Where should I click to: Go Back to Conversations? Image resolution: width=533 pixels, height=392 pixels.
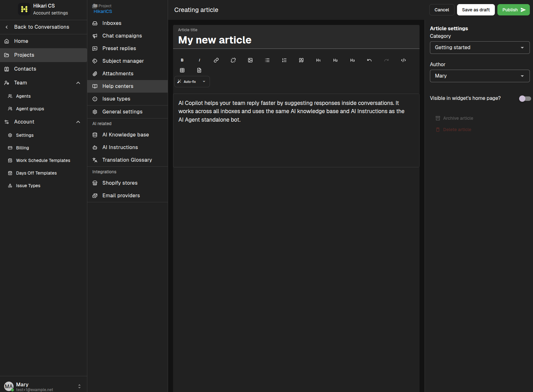[x=43, y=27]
